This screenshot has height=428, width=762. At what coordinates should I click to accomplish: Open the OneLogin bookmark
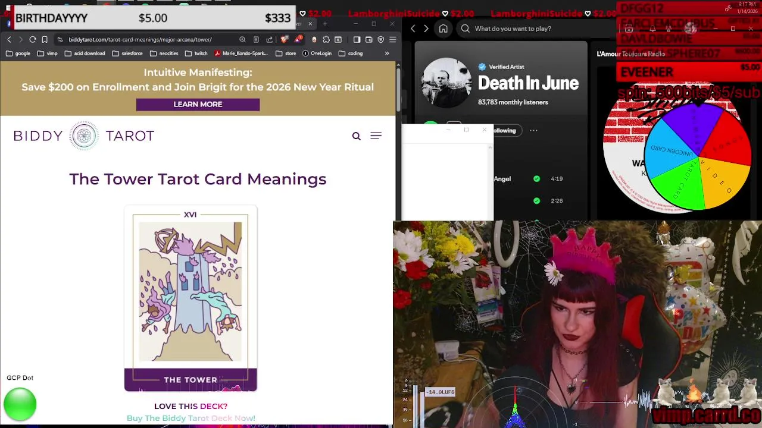[x=317, y=53]
